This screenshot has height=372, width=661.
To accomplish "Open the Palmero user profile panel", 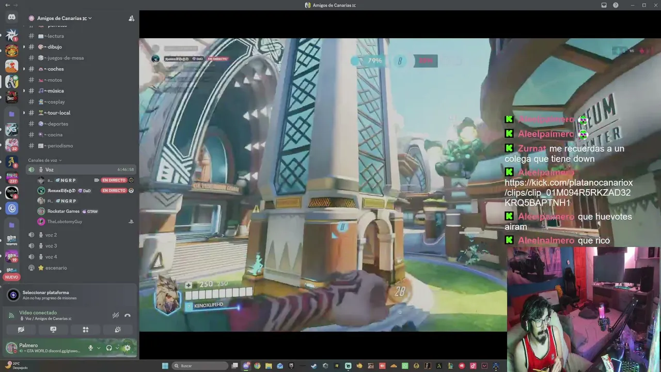I will coord(44,348).
